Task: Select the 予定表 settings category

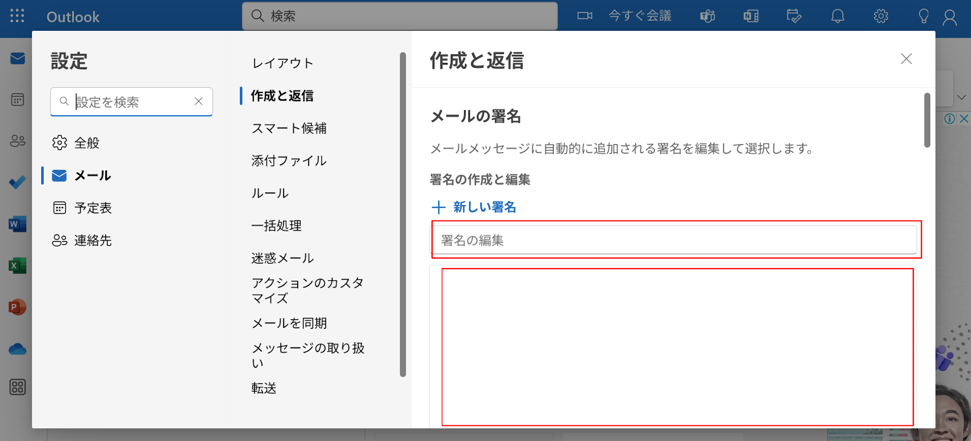Action: click(x=92, y=208)
